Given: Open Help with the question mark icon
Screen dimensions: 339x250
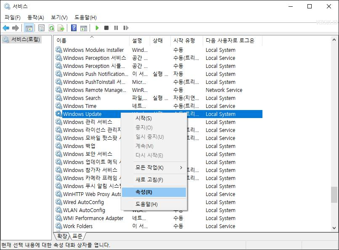Looking at the screenshot, I should click(74, 28).
